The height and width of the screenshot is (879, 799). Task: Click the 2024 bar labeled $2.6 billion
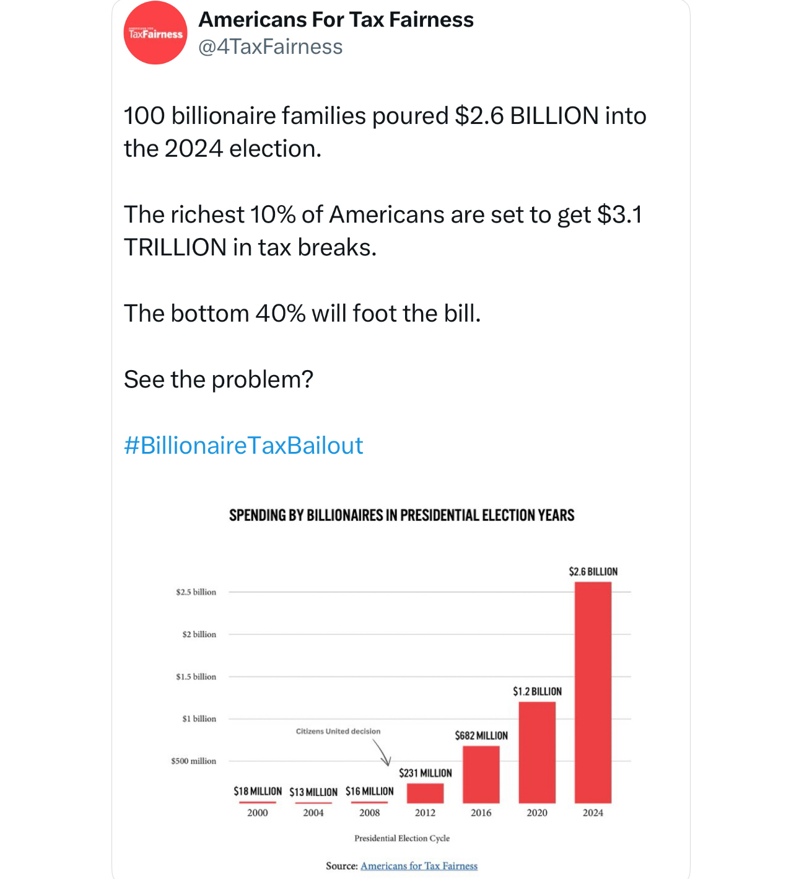(x=593, y=692)
